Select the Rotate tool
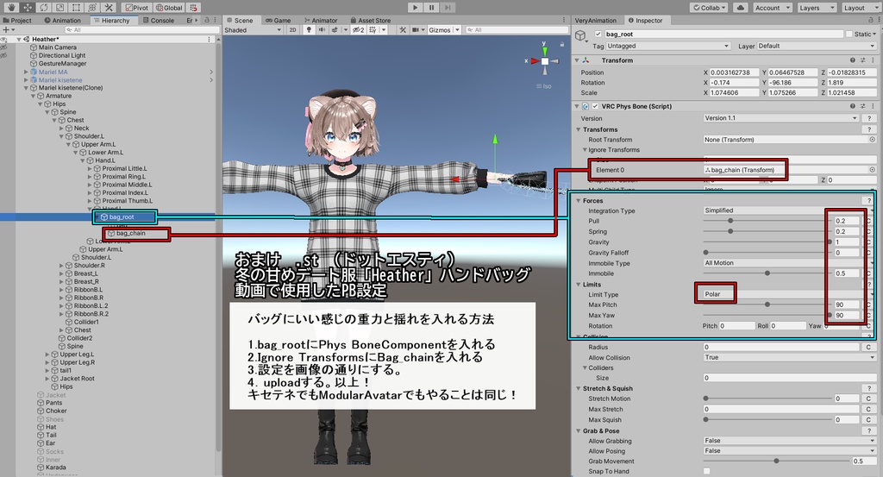Viewport: 883px width, 477px height. click(x=43, y=7)
